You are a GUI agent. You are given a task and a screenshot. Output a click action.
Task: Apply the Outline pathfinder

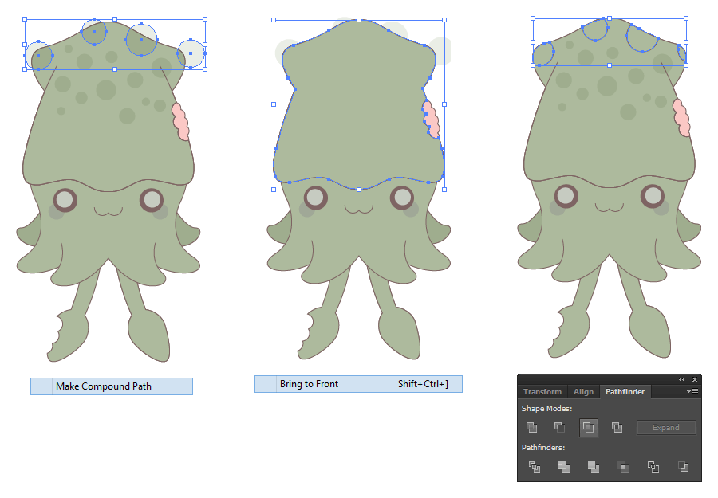point(653,467)
